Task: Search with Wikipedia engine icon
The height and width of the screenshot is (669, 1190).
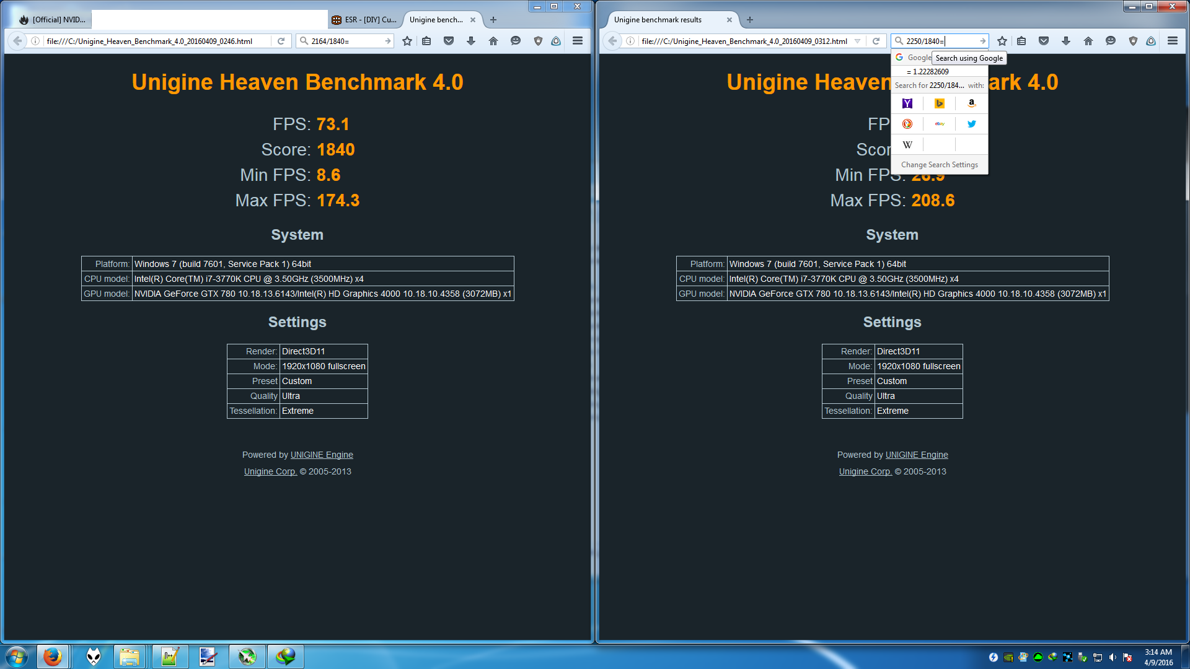Action: (x=907, y=145)
